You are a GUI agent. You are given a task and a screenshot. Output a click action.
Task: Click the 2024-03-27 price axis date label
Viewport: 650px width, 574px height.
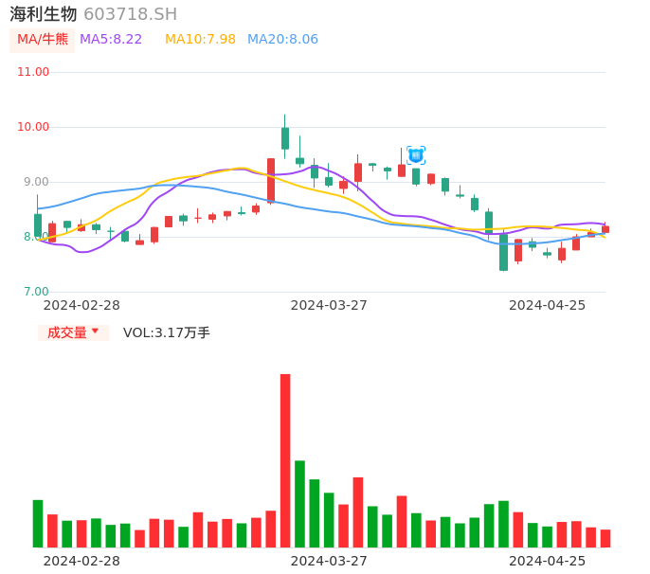tap(329, 305)
